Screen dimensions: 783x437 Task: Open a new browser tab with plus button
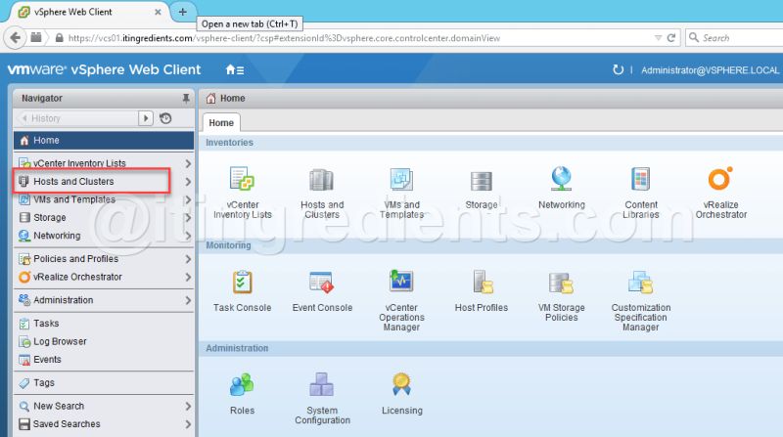(x=183, y=12)
